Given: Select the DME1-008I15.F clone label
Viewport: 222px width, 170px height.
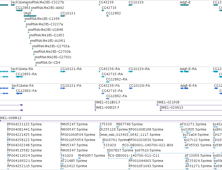Looking at the screenshot, I should point(107,108).
